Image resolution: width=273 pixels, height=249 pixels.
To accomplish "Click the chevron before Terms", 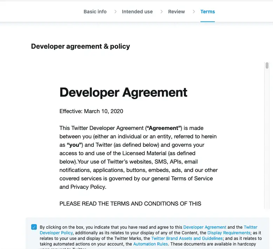I will tap(193, 12).
